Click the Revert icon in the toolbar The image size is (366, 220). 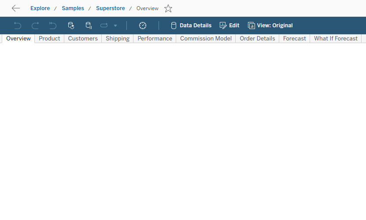pos(53,26)
